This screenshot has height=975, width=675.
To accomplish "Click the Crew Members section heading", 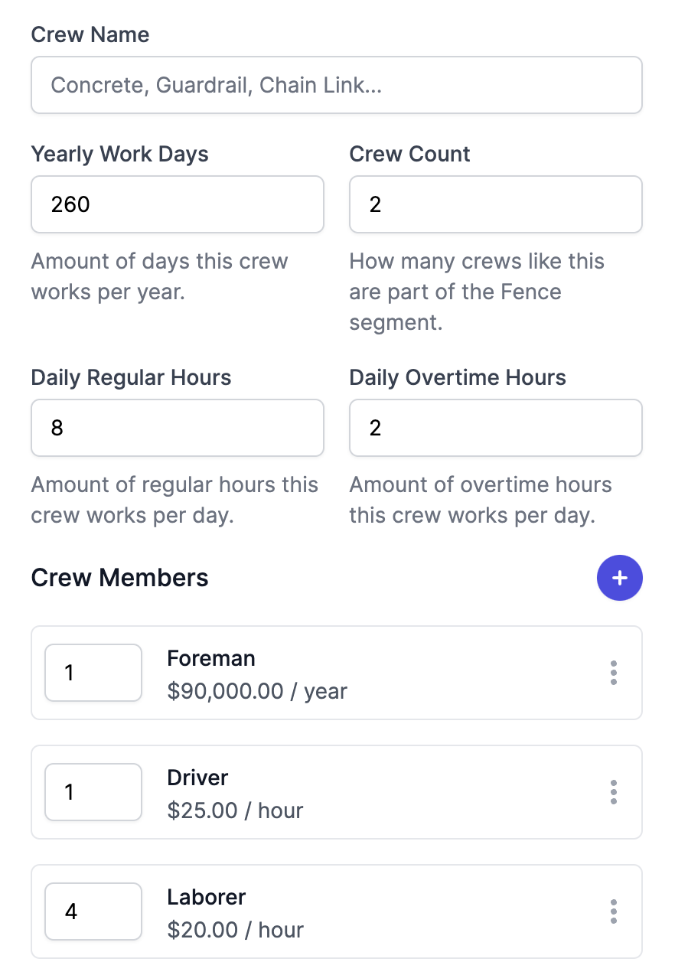I will coord(119,578).
